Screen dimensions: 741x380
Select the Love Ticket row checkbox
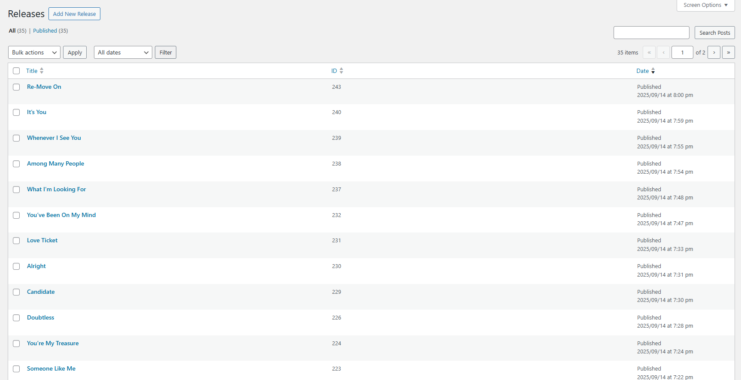16,241
